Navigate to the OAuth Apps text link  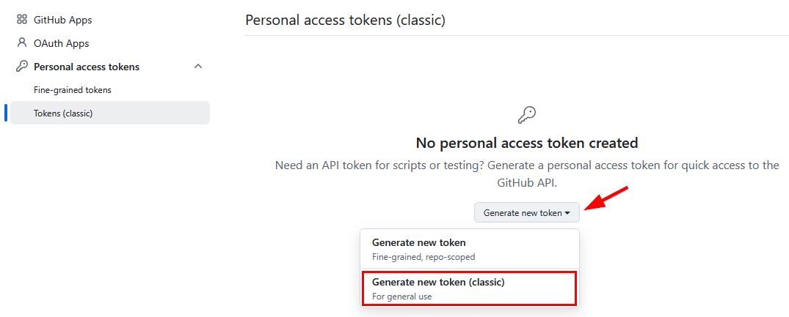(x=62, y=43)
